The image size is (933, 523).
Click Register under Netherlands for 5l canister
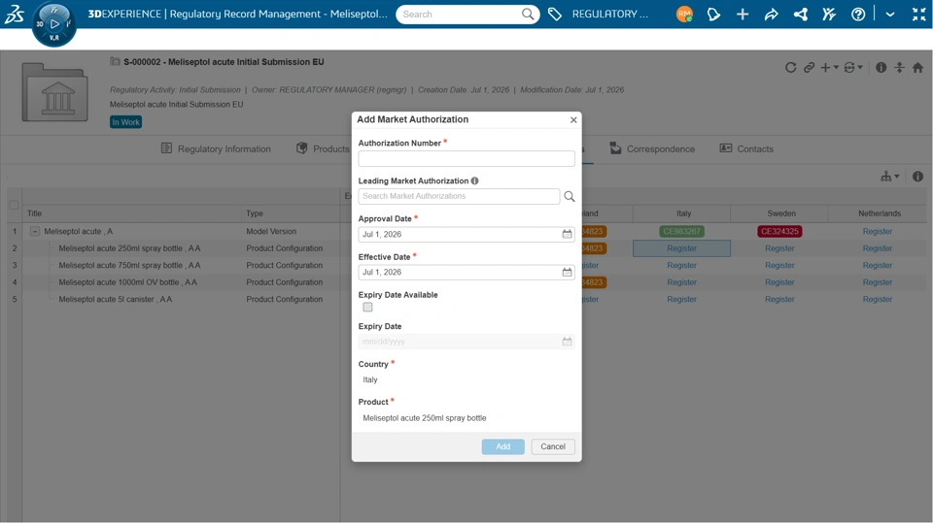[877, 299]
